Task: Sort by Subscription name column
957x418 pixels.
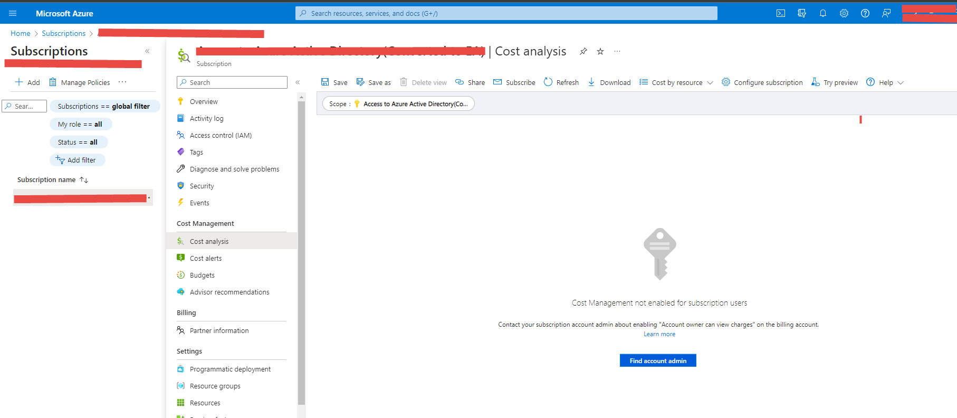Action: (x=53, y=180)
